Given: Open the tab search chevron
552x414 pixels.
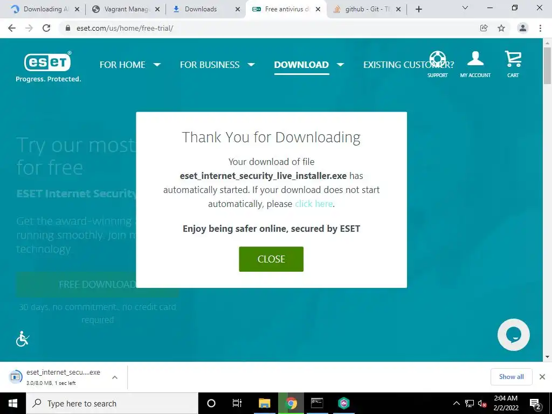Looking at the screenshot, I should [465, 8].
